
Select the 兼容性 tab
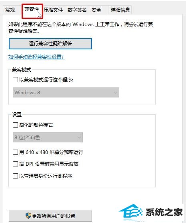(x=32, y=9)
